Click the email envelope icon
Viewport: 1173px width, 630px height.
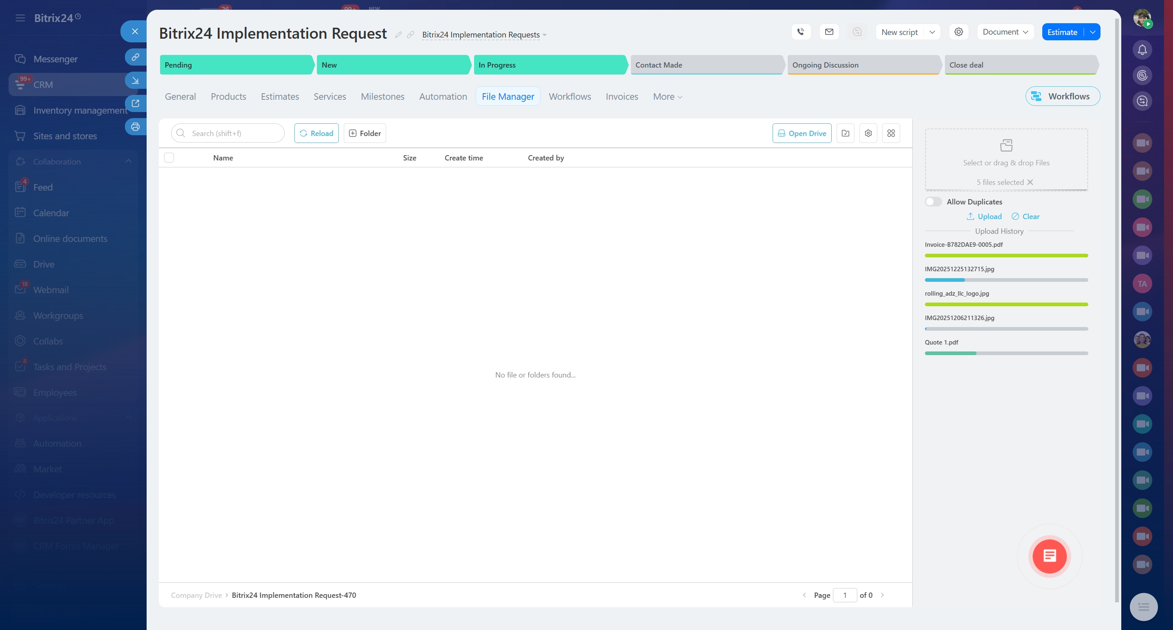point(829,32)
